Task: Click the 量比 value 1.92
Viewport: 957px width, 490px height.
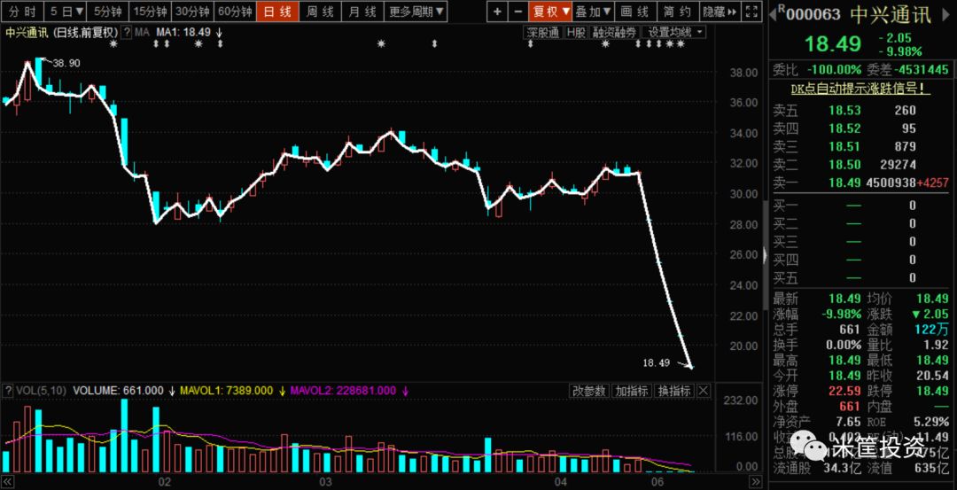Action: [937, 345]
